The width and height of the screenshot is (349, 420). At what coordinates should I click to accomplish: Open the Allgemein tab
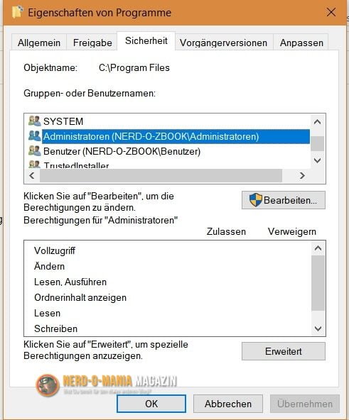point(39,43)
